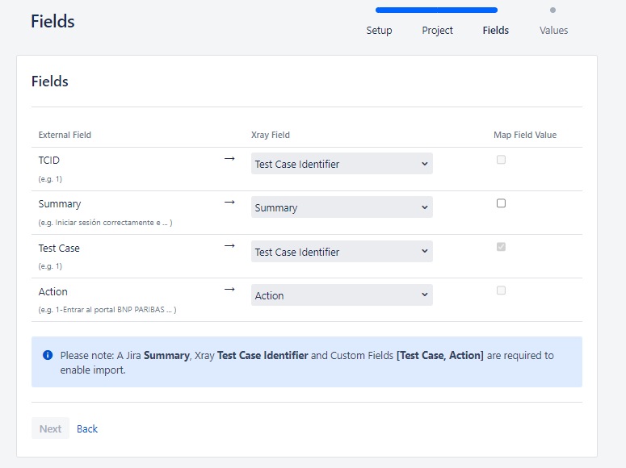The height and width of the screenshot is (468, 626).
Task: Open the Values step
Action: tap(553, 31)
